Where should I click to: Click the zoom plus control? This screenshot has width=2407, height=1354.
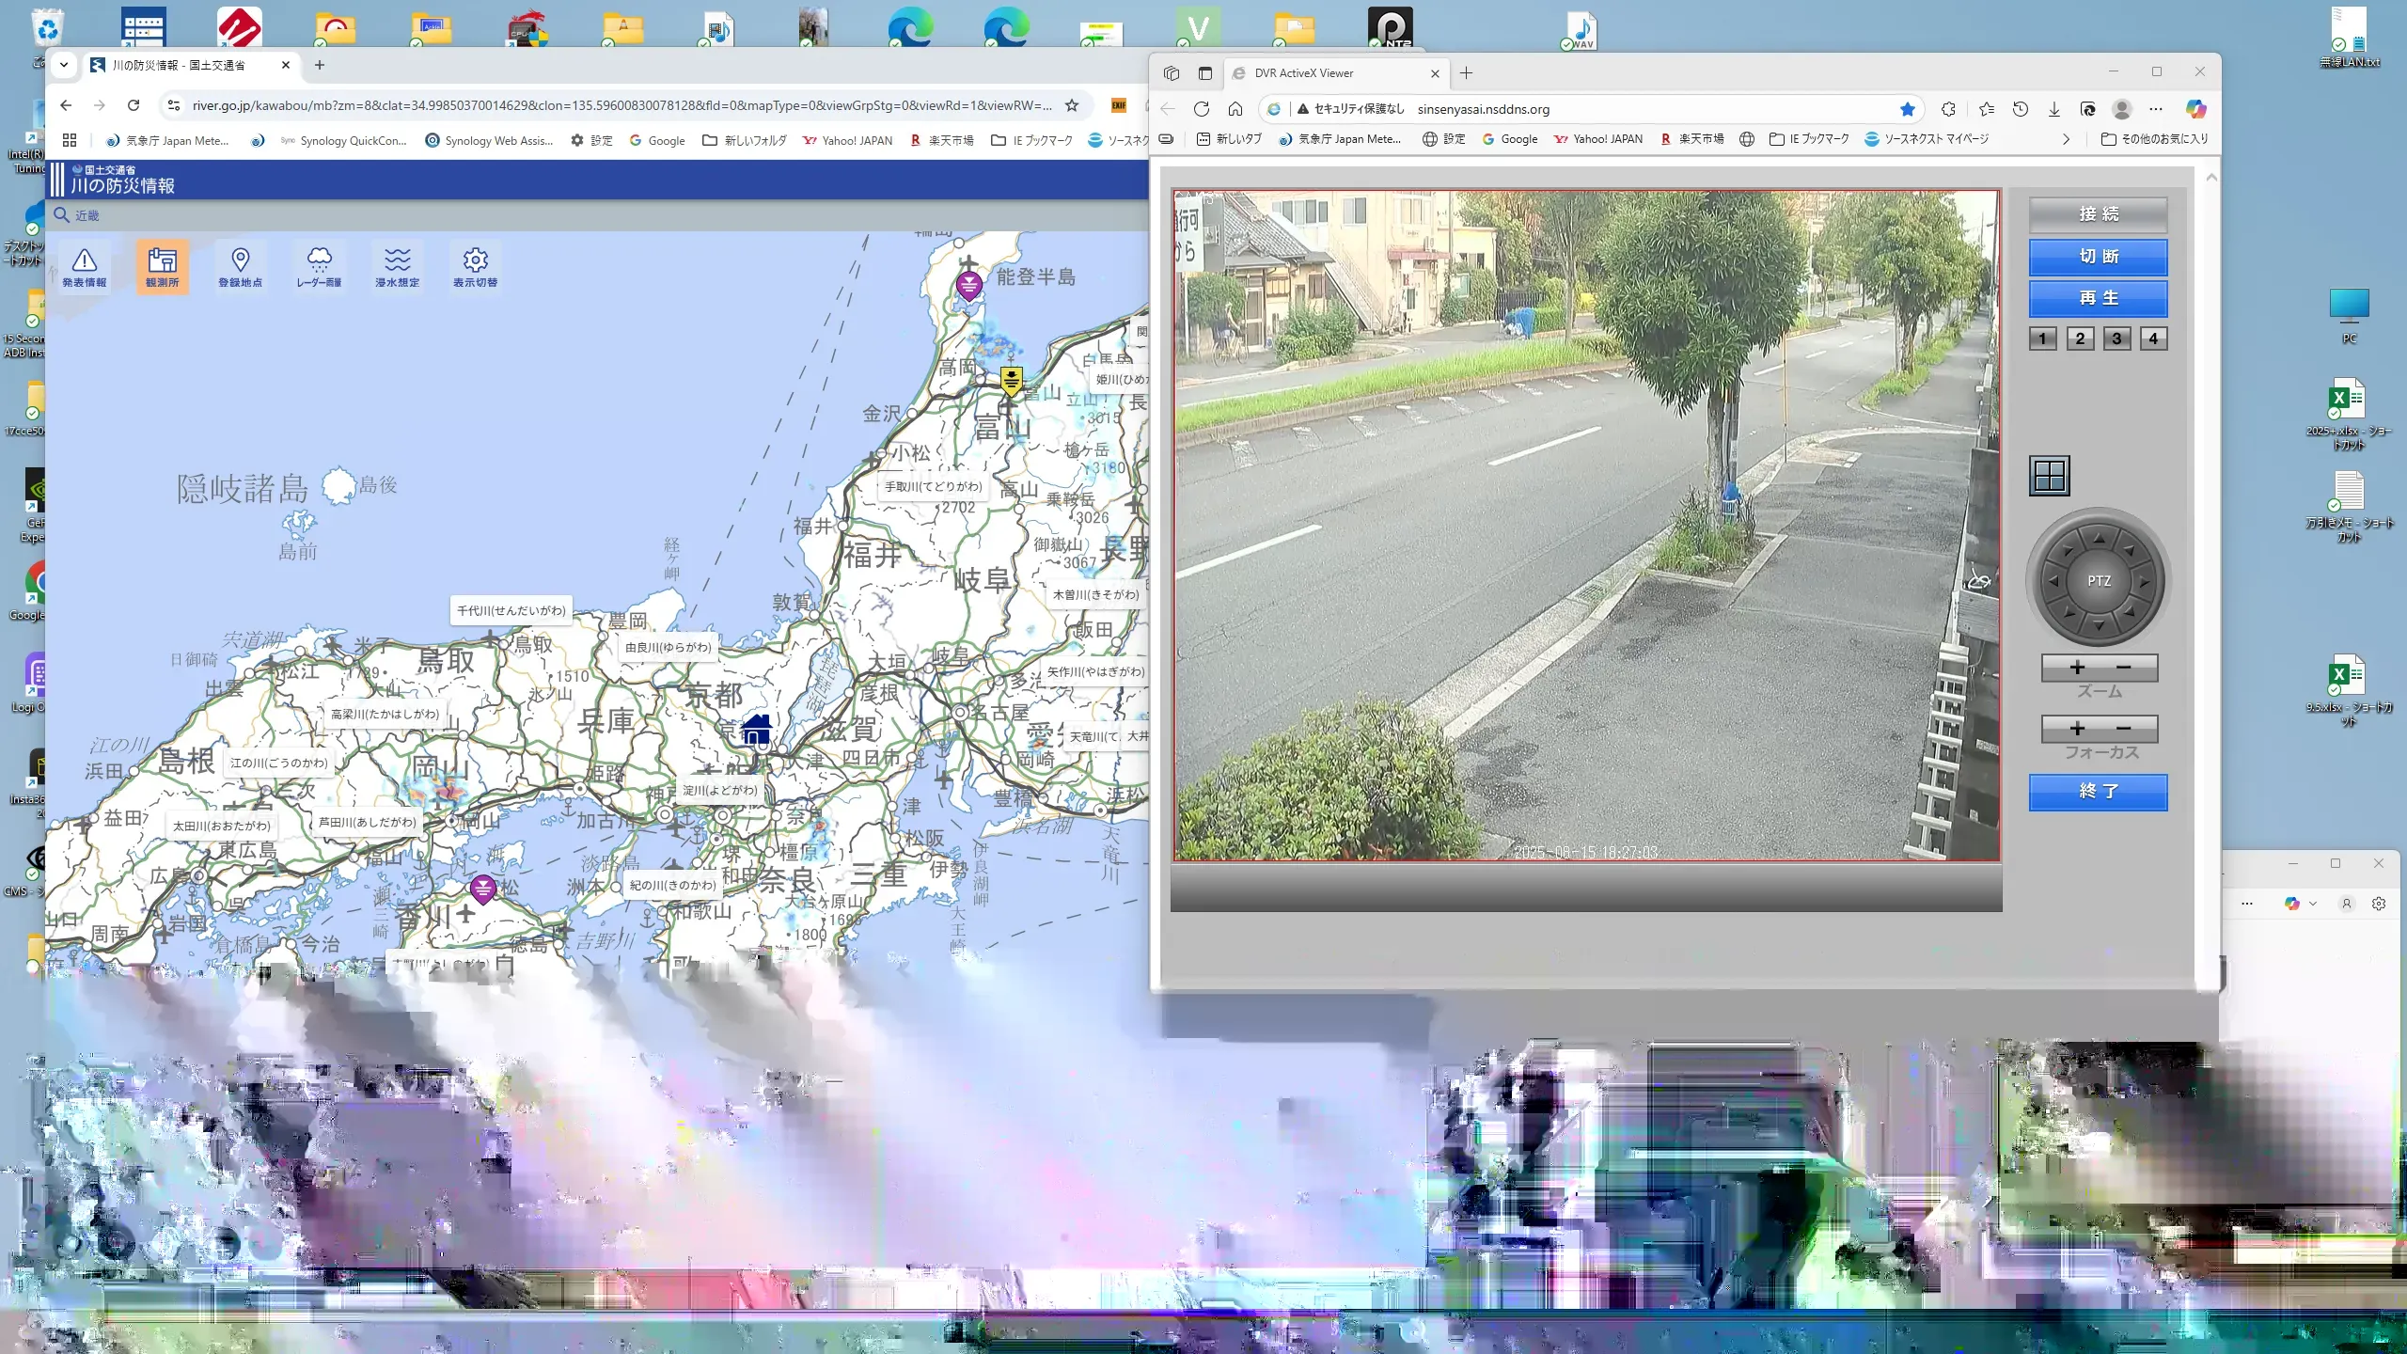(x=2077, y=668)
